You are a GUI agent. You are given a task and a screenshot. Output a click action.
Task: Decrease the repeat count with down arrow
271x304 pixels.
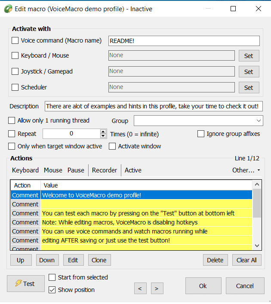tap(103, 136)
